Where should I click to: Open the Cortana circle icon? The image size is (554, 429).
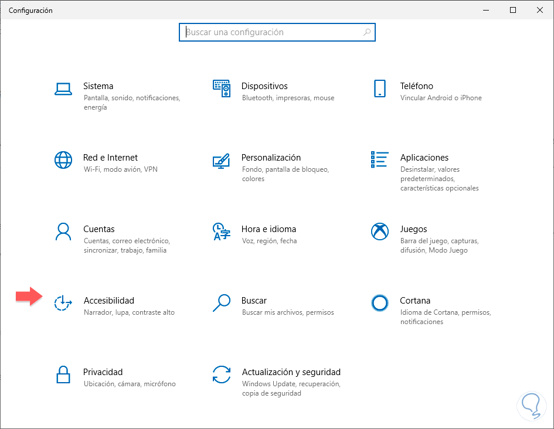[379, 303]
